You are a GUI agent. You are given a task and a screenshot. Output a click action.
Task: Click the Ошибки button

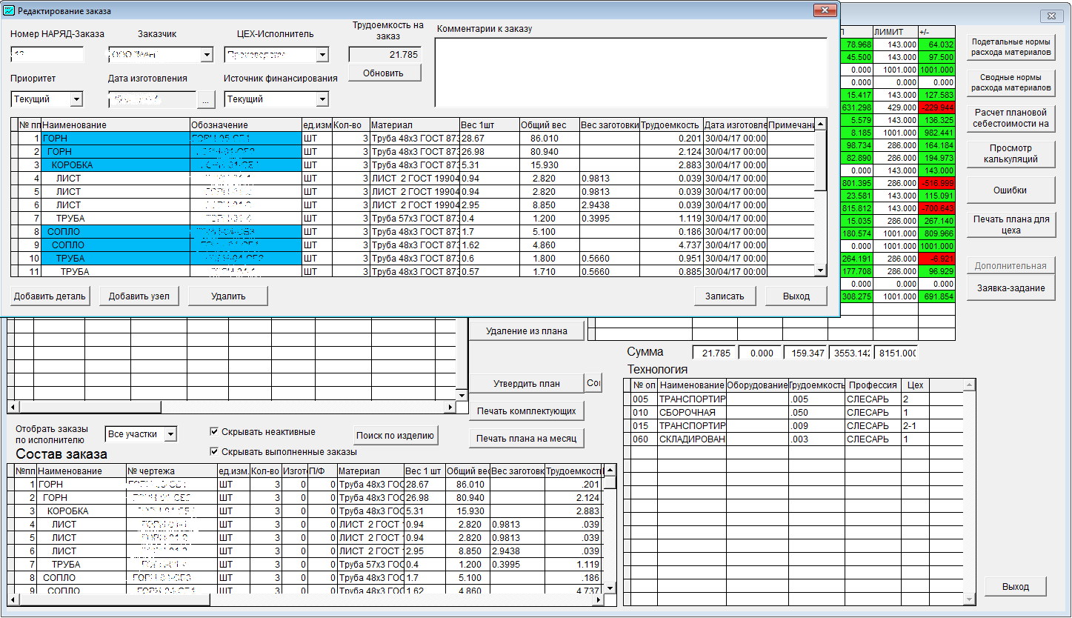tap(1011, 190)
